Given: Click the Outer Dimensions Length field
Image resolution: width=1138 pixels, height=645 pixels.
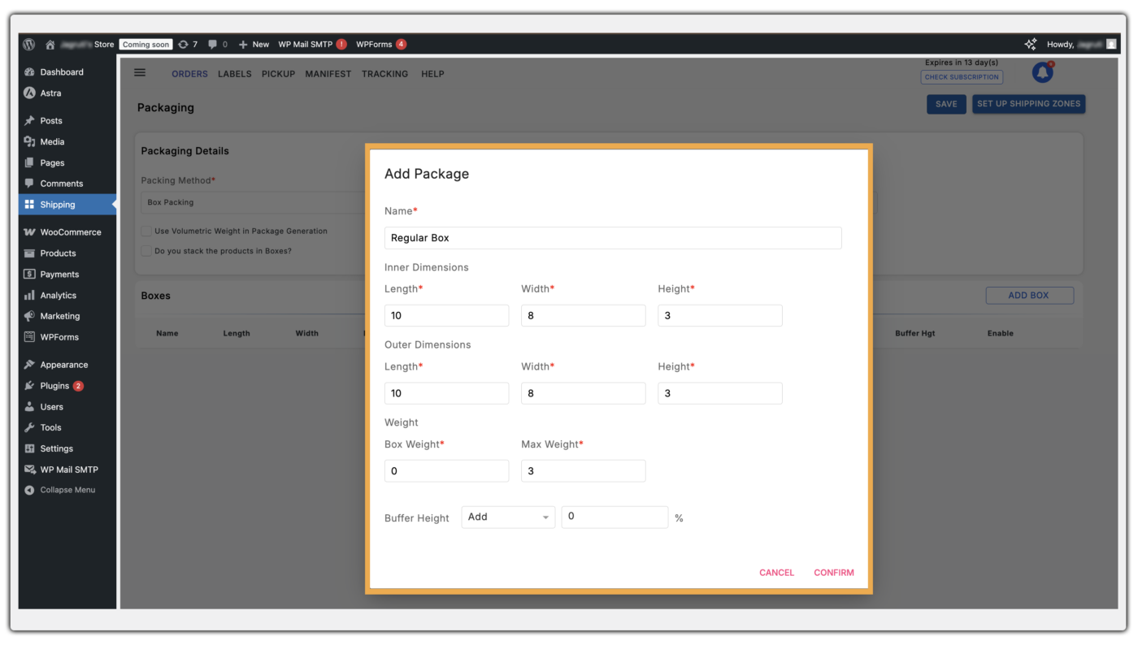Looking at the screenshot, I should 446,393.
